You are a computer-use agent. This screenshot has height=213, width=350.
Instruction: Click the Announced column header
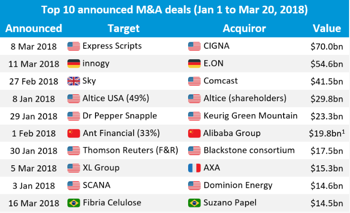tap(33, 28)
